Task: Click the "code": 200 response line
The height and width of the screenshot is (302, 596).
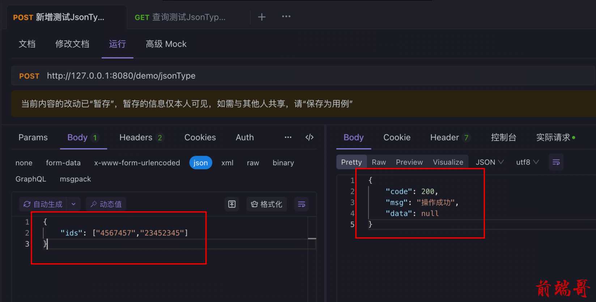Action: pyautogui.click(x=412, y=191)
